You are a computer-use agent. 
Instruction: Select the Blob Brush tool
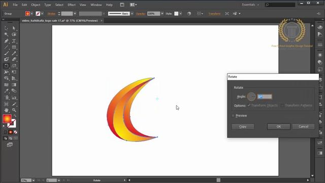6,59
